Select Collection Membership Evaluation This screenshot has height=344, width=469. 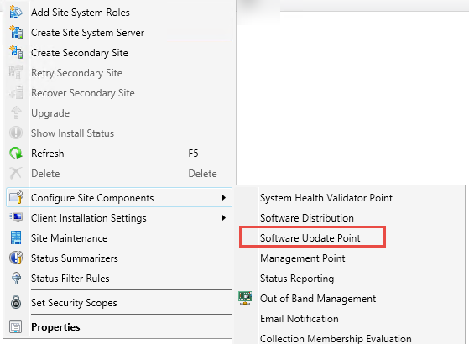click(x=336, y=339)
